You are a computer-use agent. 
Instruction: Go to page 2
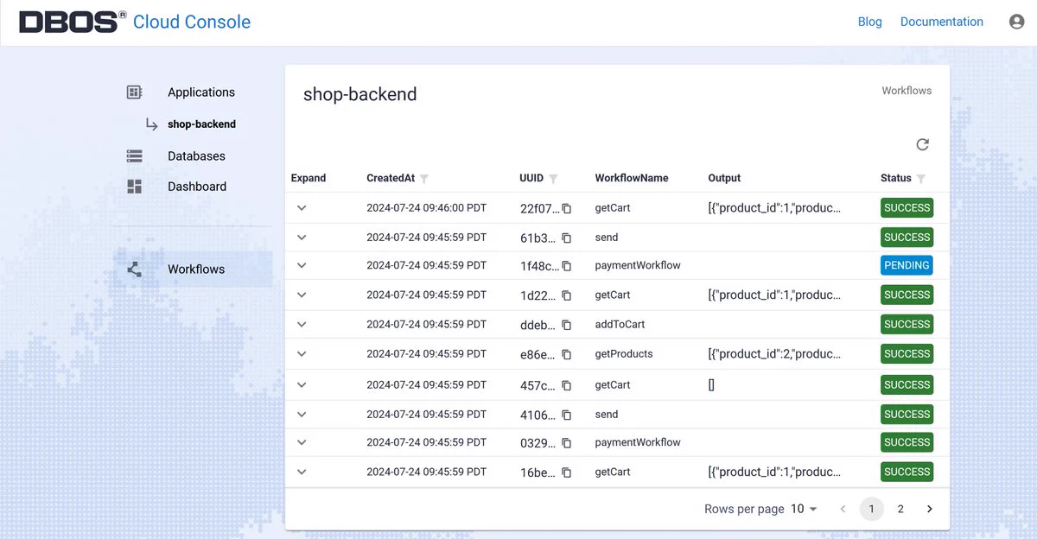900,509
